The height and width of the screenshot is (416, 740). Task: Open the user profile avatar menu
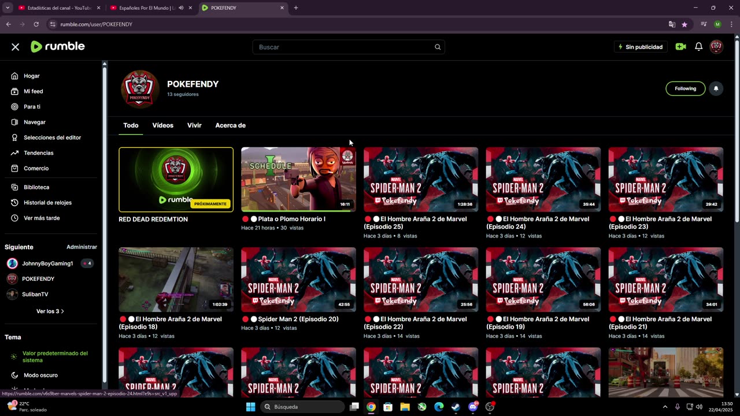pos(716,47)
